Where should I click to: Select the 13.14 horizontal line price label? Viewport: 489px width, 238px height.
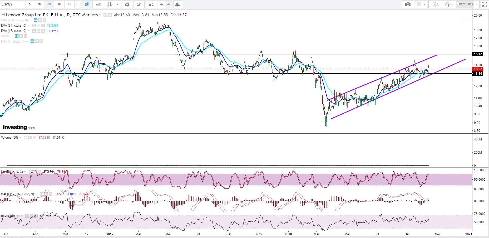[x=478, y=74]
